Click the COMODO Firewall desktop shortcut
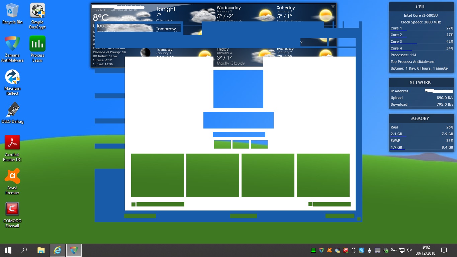Image resolution: width=457 pixels, height=257 pixels. pos(12,215)
